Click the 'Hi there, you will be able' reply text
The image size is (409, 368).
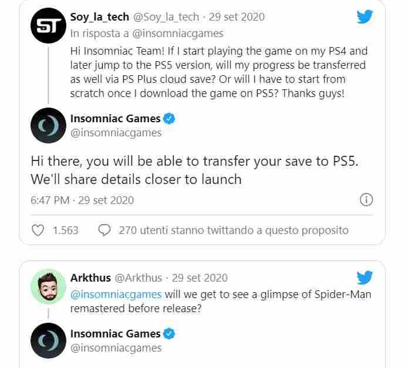195,170
